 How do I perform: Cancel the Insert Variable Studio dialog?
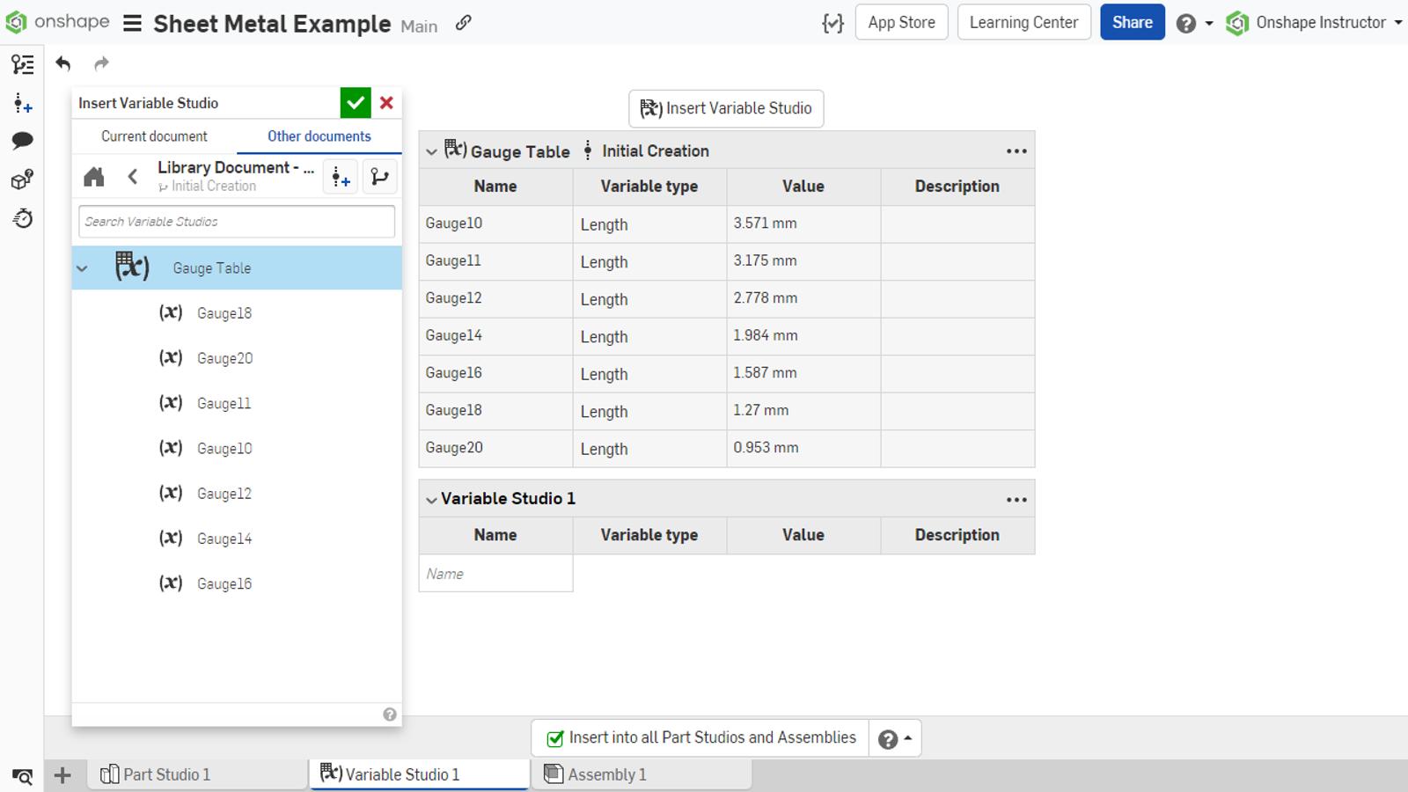[x=386, y=103]
